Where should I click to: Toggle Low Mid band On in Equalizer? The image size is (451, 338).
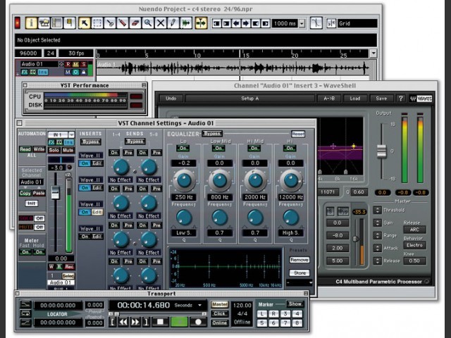point(218,149)
